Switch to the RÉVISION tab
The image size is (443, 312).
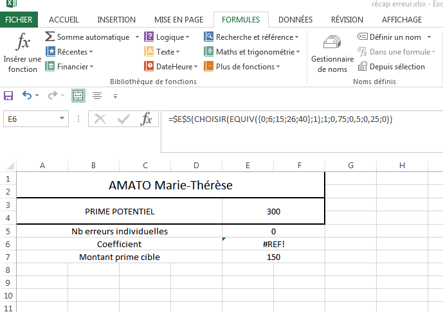(347, 19)
